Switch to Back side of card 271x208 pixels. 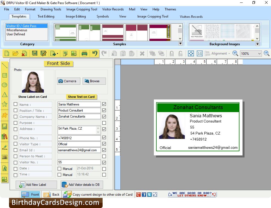[51, 195]
